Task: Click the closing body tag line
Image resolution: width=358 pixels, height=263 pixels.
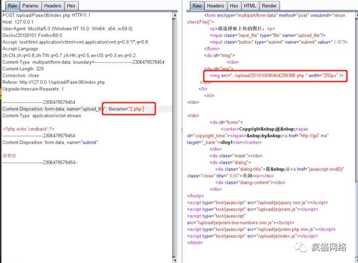Action: point(196,196)
